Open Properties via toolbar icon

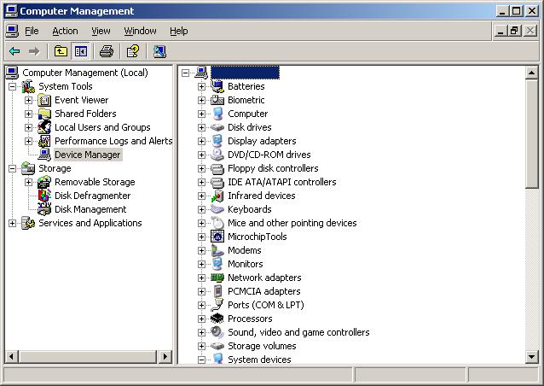[x=132, y=51]
